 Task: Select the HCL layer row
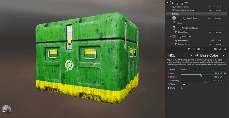click(197, 14)
